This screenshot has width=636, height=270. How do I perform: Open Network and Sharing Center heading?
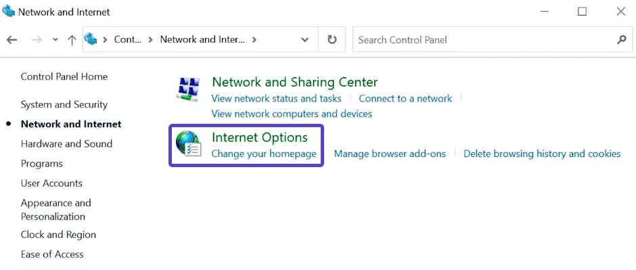295,83
